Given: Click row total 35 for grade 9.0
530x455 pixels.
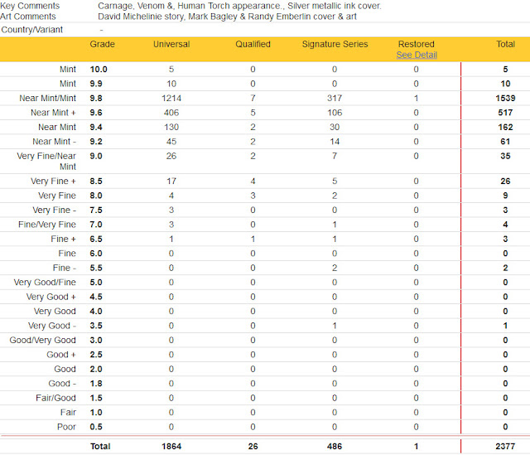Looking at the screenshot, I should click(505, 157).
